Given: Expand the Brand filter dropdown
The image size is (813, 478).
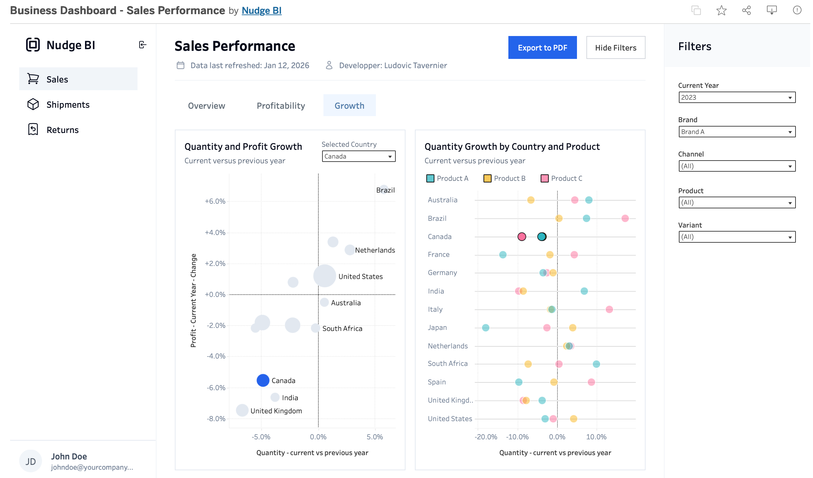Looking at the screenshot, I should (737, 132).
